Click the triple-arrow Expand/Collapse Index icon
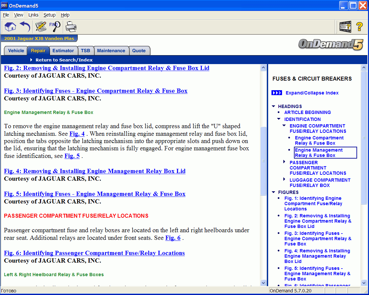 [x=276, y=93]
